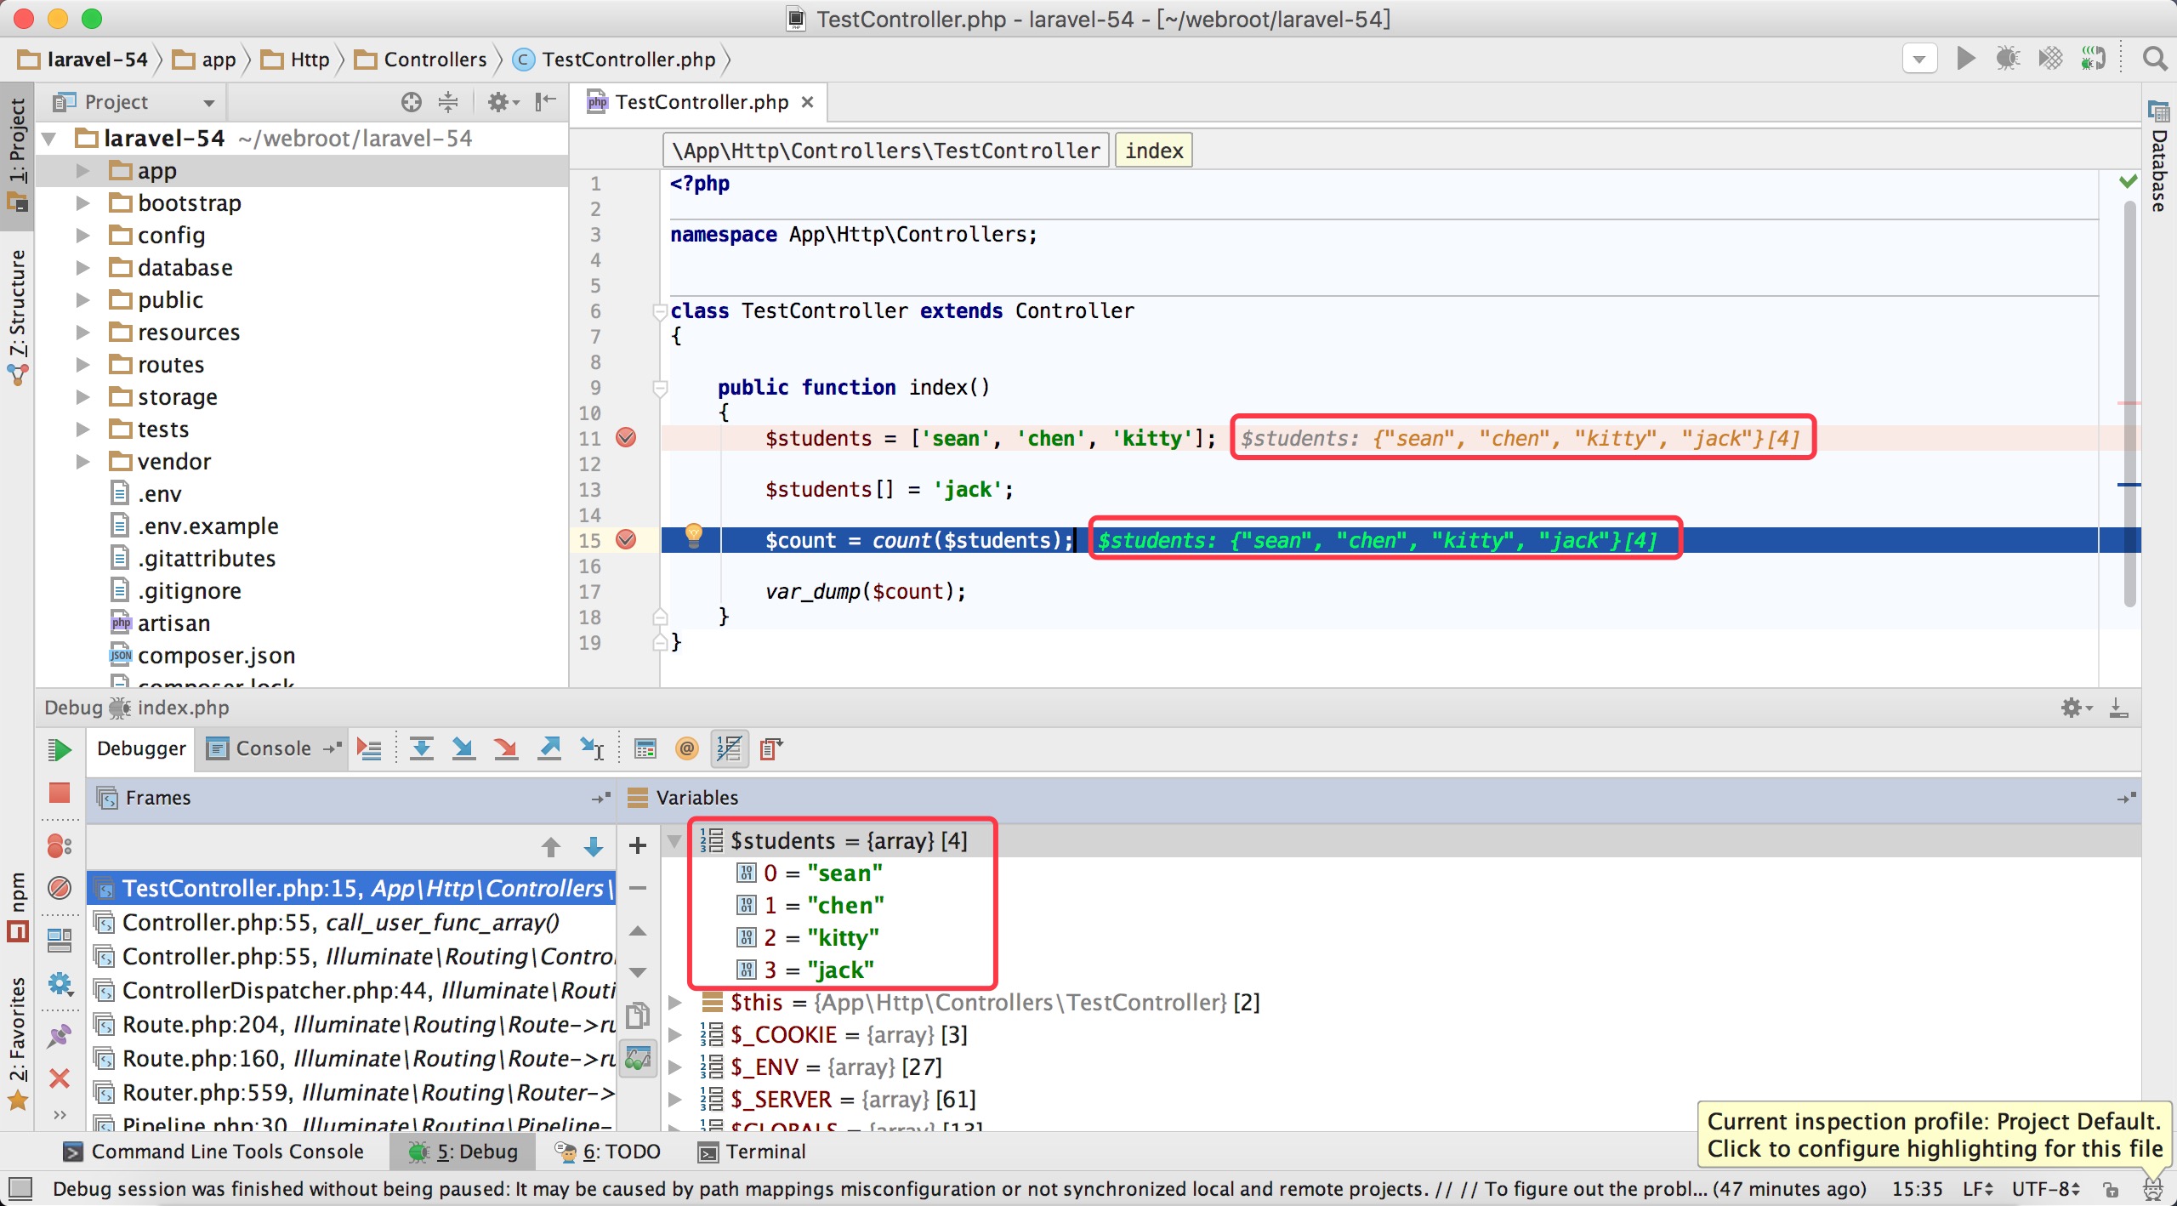Toggle the Show Values Inline button

pos(729,749)
